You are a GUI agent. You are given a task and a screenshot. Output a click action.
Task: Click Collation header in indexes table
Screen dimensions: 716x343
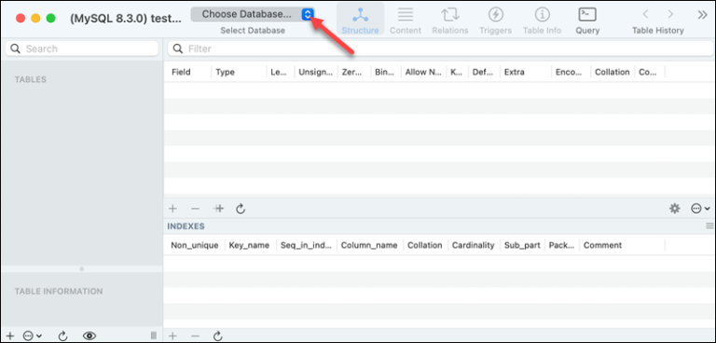click(x=425, y=245)
